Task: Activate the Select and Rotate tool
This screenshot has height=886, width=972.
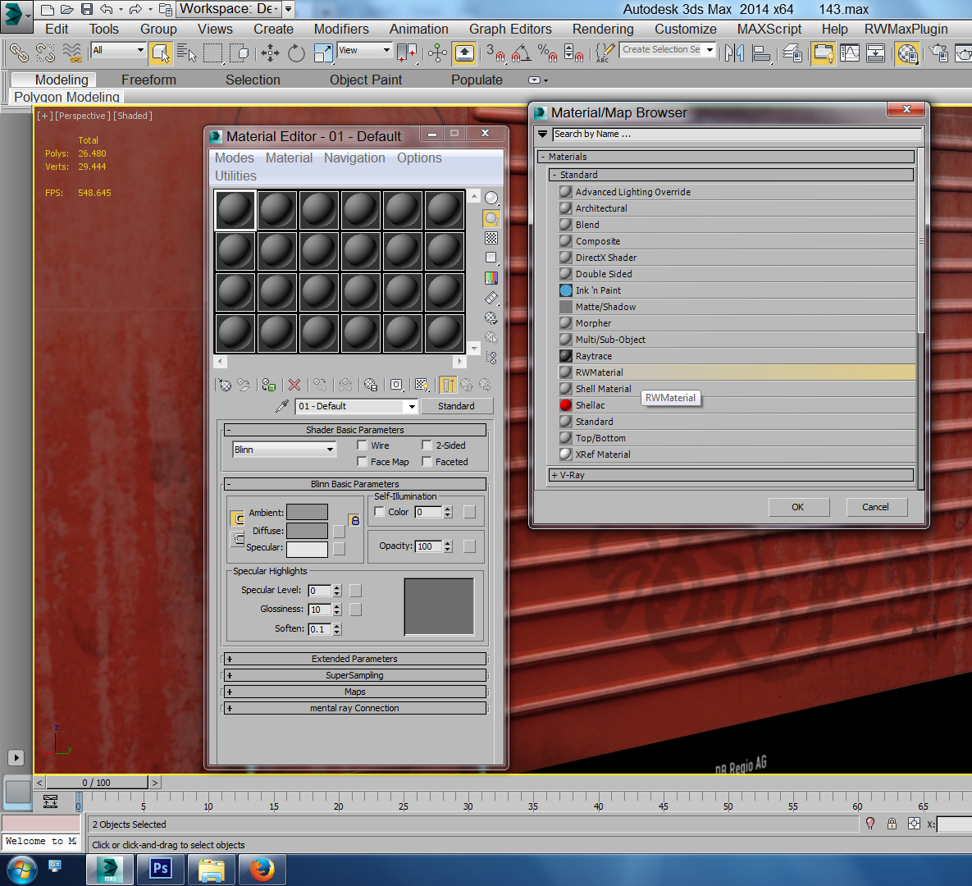Action: click(296, 53)
